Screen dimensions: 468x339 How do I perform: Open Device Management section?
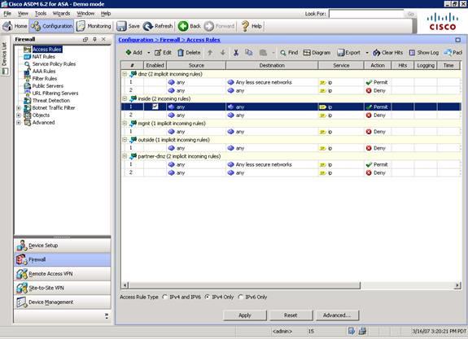click(63, 302)
